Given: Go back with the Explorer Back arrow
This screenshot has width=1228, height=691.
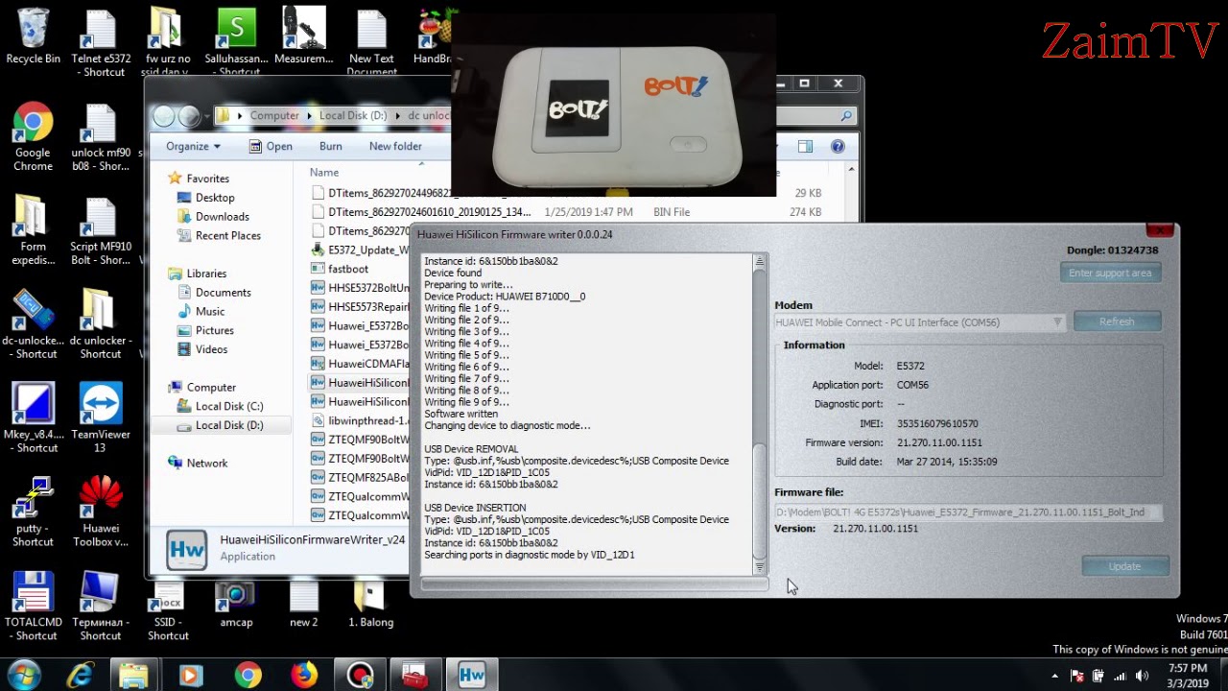Looking at the screenshot, I should 164,116.
